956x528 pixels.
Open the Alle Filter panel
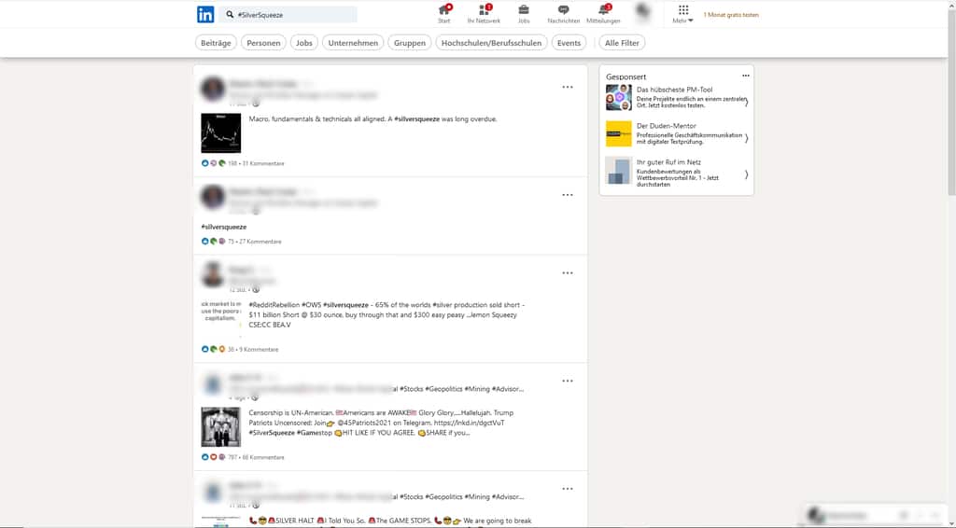click(x=622, y=43)
